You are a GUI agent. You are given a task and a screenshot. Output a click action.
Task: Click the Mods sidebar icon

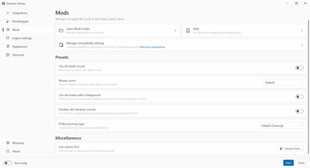(x=8, y=30)
